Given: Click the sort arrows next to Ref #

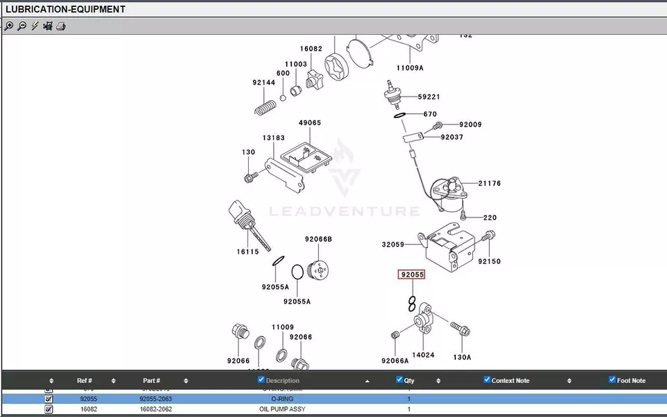Looking at the screenshot, I should click(113, 381).
